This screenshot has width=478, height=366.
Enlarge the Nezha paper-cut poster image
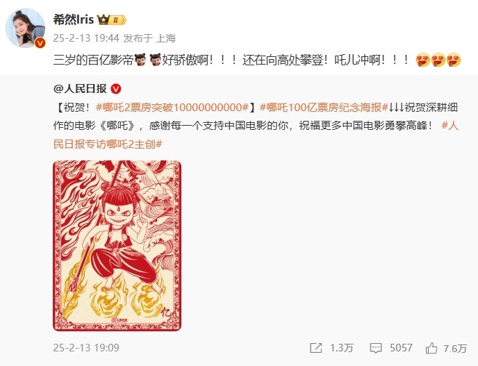[x=117, y=246]
